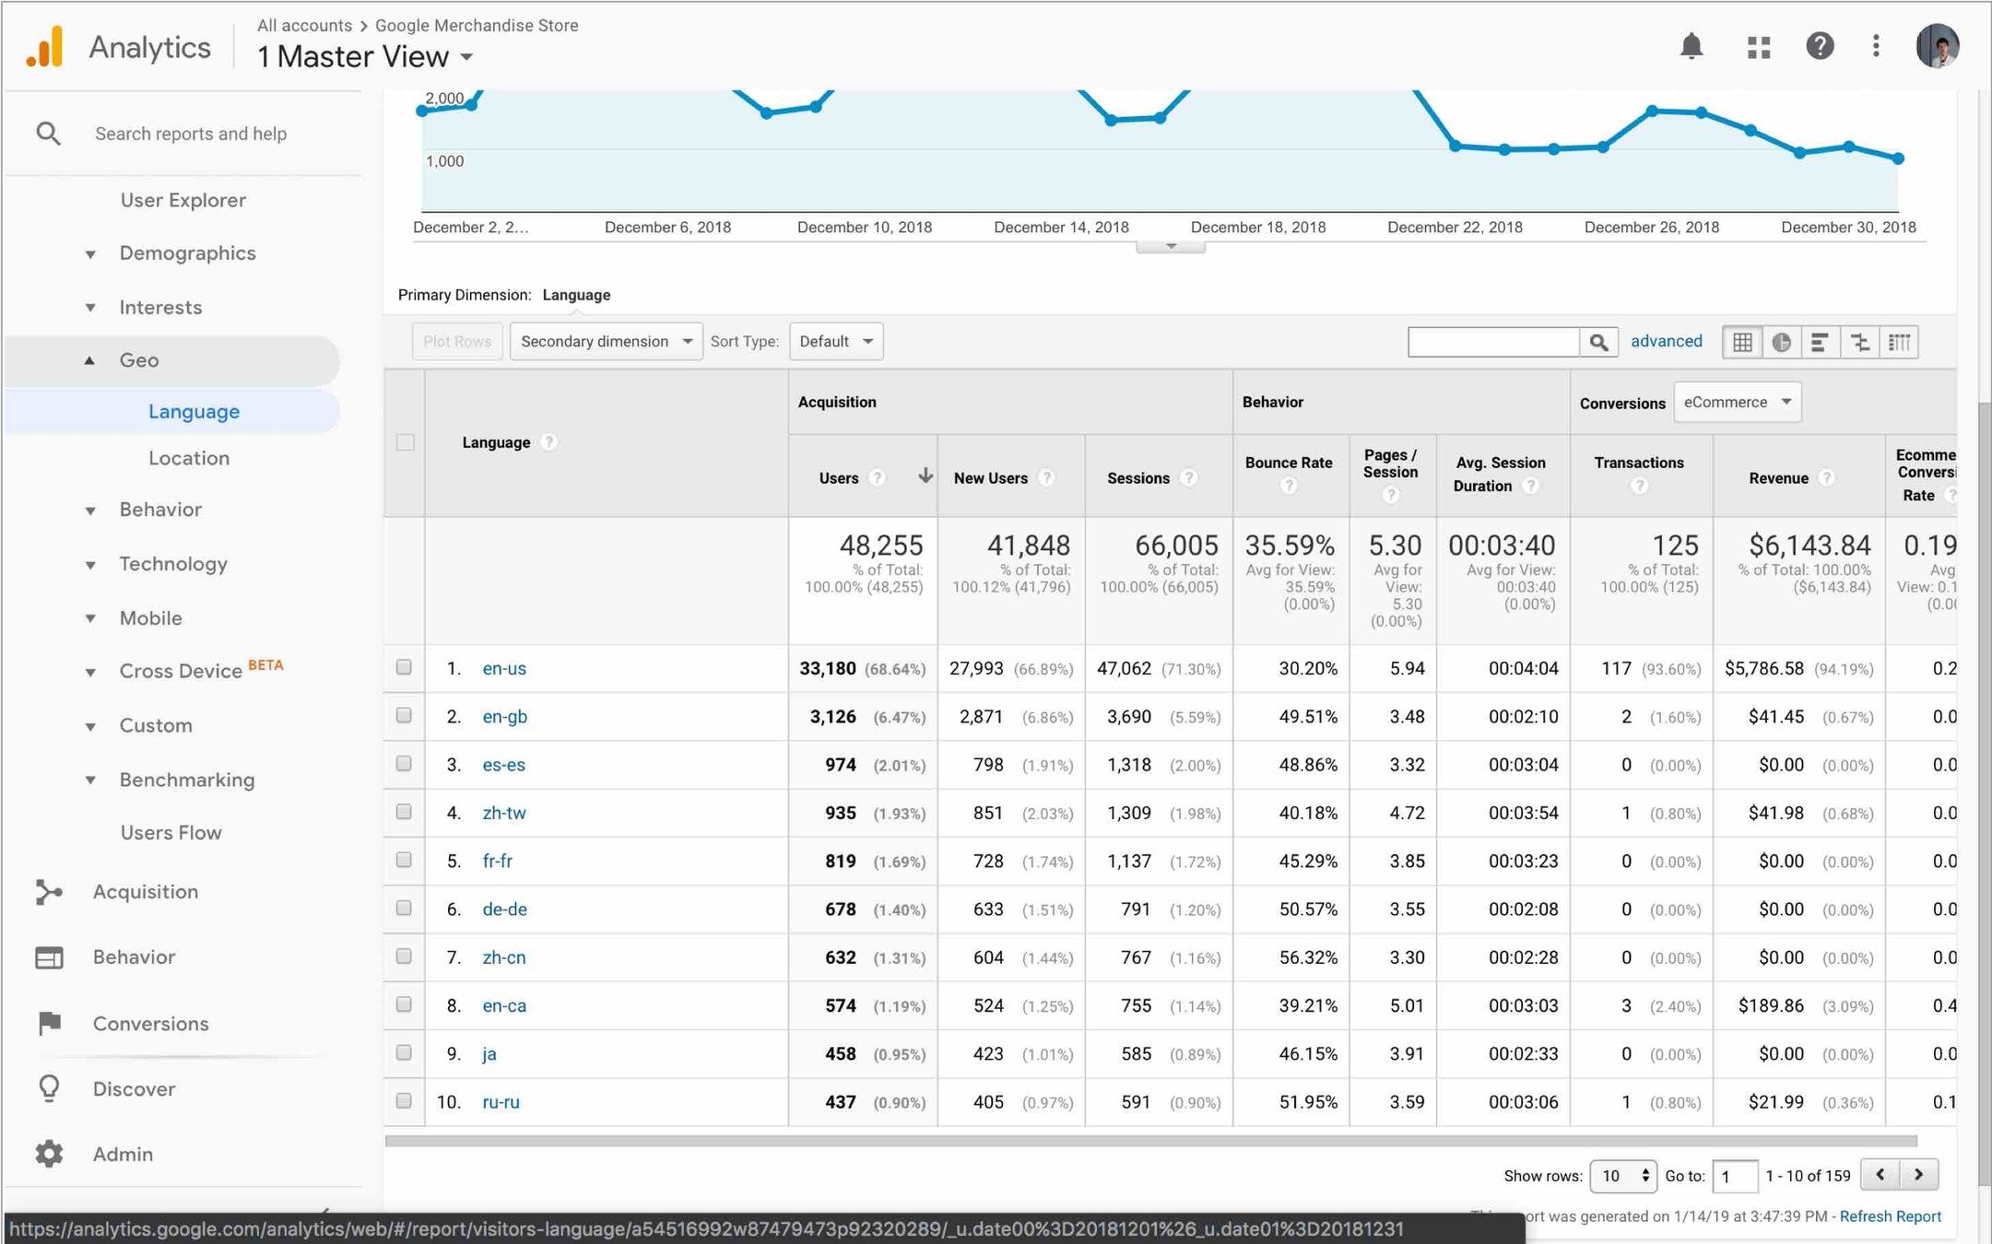This screenshot has width=1992, height=1244.
Task: Check the en-us row checkbox
Action: point(404,667)
